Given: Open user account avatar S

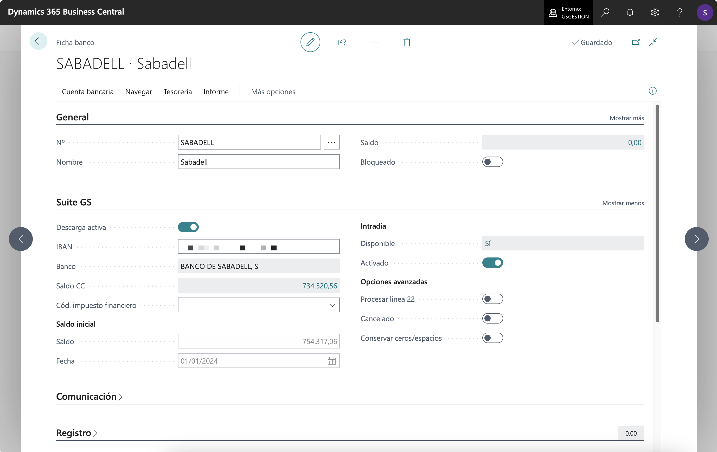Looking at the screenshot, I should pyautogui.click(x=705, y=12).
